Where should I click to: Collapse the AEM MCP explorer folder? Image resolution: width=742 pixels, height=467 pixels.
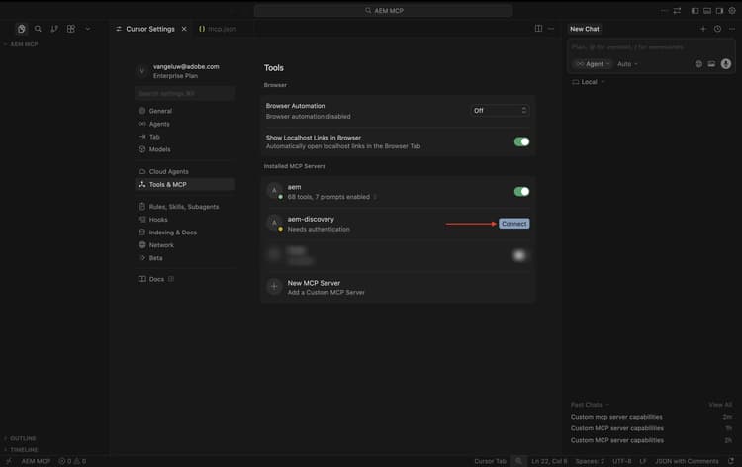point(22,44)
